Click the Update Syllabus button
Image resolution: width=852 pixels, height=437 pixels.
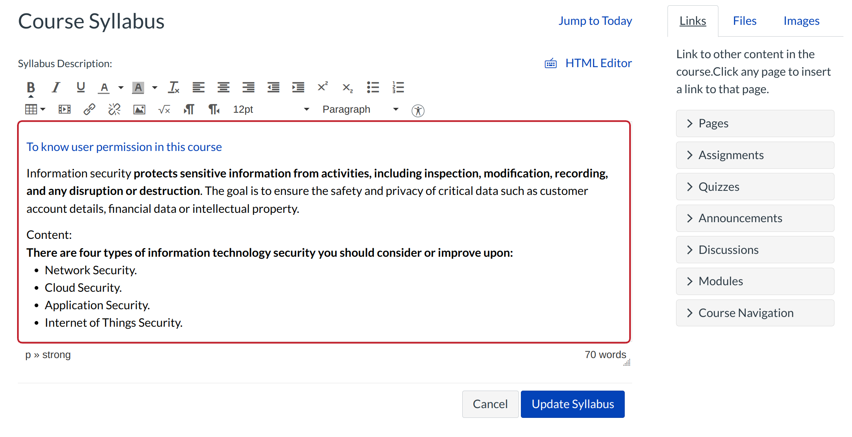[x=572, y=404]
